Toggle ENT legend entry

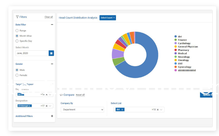pos(178,63)
